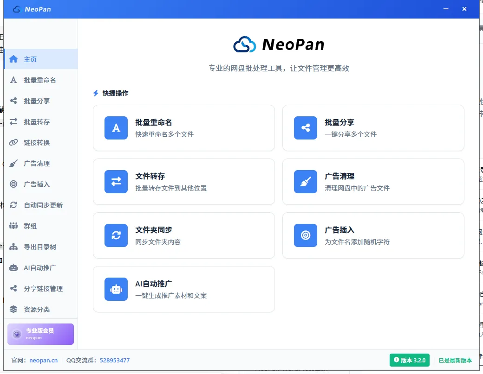Viewport: 483px width, 374px height.
Task: Open the neopan.cn website link
Action: click(x=44, y=360)
